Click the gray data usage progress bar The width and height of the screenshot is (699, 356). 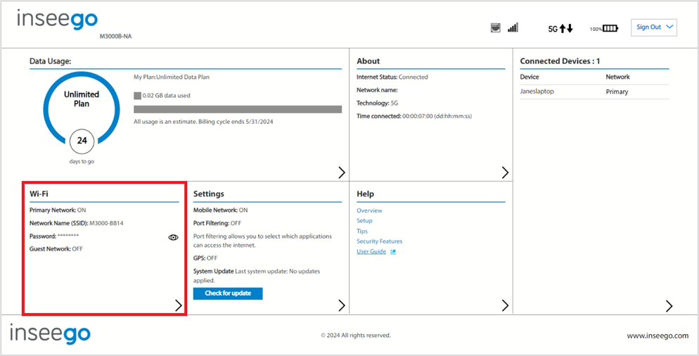tap(238, 109)
